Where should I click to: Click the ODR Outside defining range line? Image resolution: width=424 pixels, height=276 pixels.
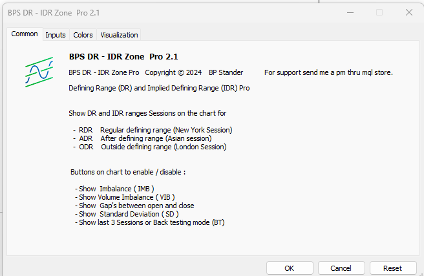[150, 147]
